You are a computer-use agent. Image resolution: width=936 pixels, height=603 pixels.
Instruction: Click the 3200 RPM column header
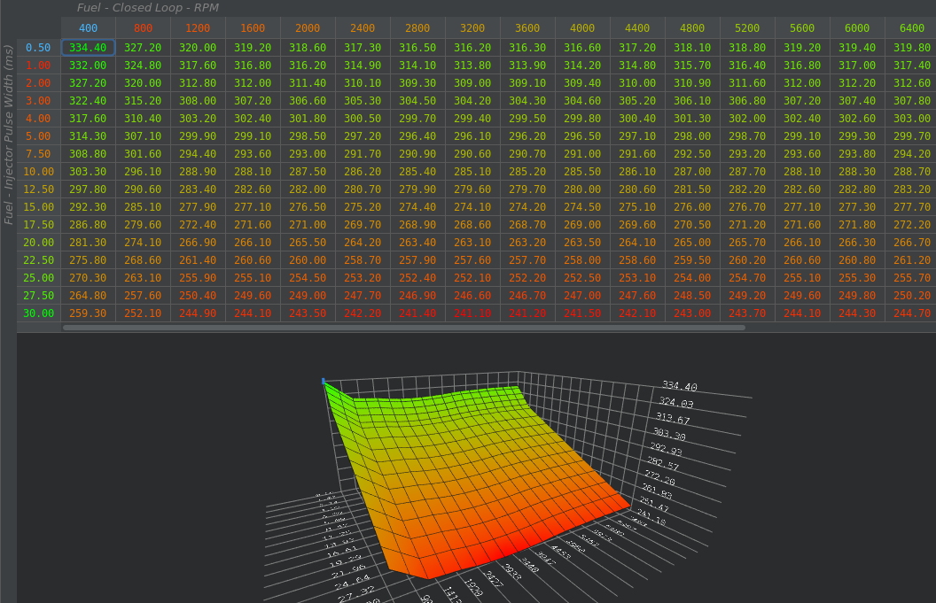point(472,27)
